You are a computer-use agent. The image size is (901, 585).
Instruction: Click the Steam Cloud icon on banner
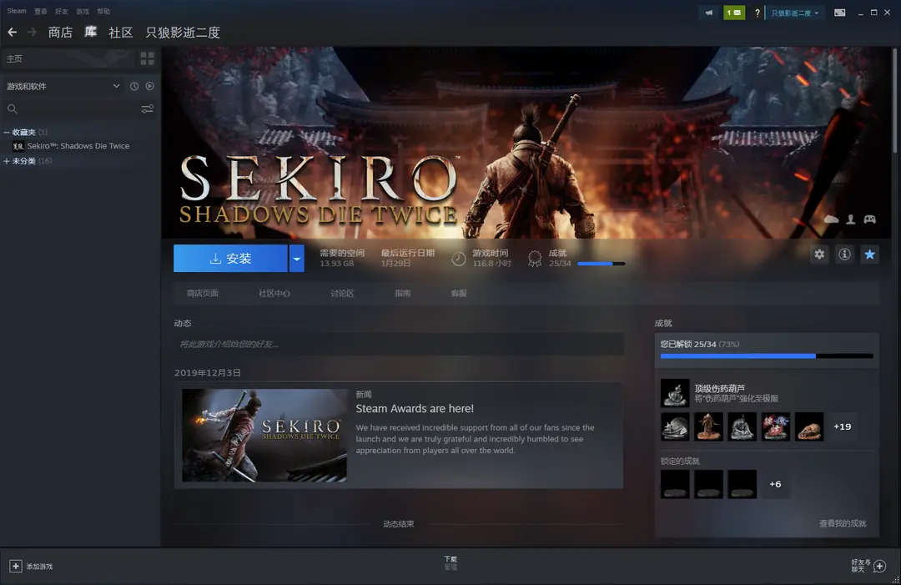pos(831,219)
